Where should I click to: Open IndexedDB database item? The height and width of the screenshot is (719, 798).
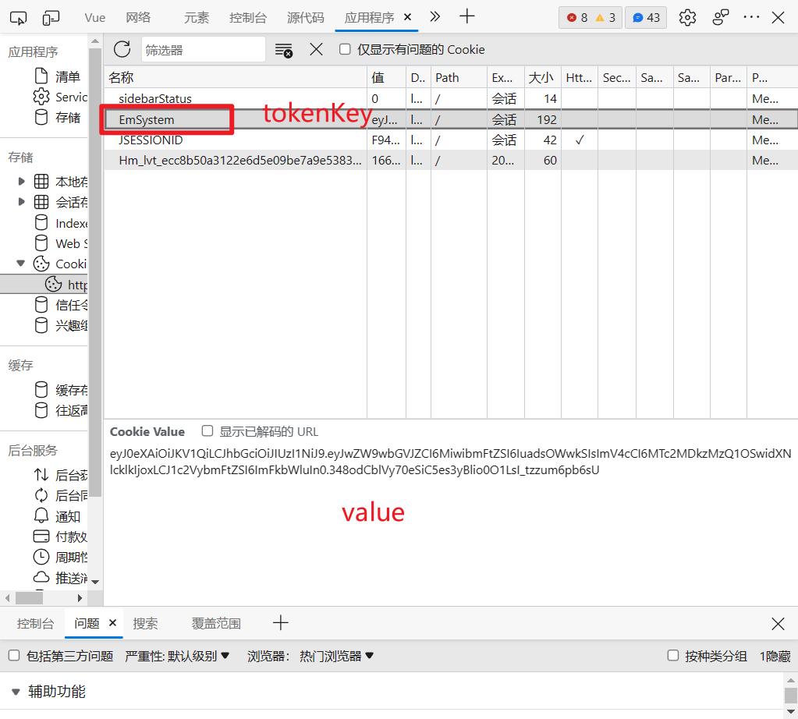(60, 223)
